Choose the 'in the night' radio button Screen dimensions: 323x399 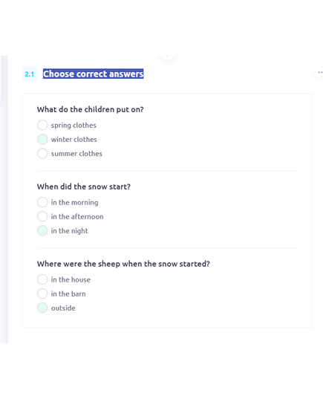tap(42, 231)
